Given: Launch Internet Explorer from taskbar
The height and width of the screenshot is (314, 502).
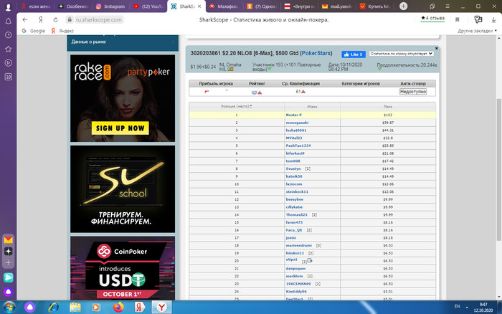Looking at the screenshot, I should [54, 308].
